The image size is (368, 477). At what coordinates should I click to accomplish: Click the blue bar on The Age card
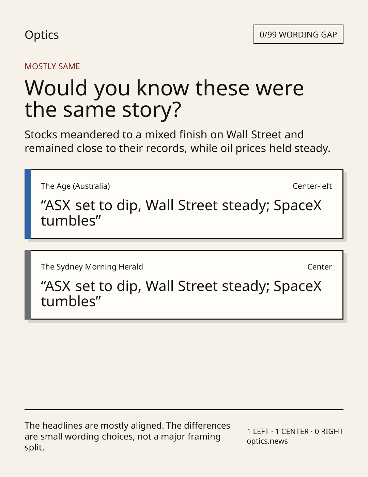tap(28, 204)
